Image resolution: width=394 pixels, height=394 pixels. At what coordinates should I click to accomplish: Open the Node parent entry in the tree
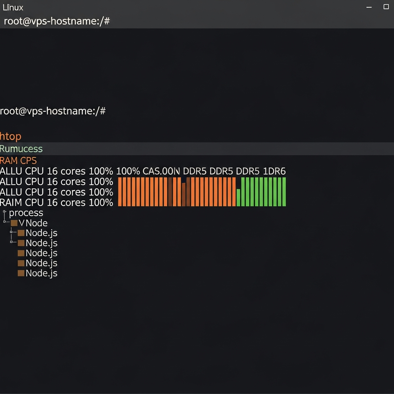[x=37, y=223]
